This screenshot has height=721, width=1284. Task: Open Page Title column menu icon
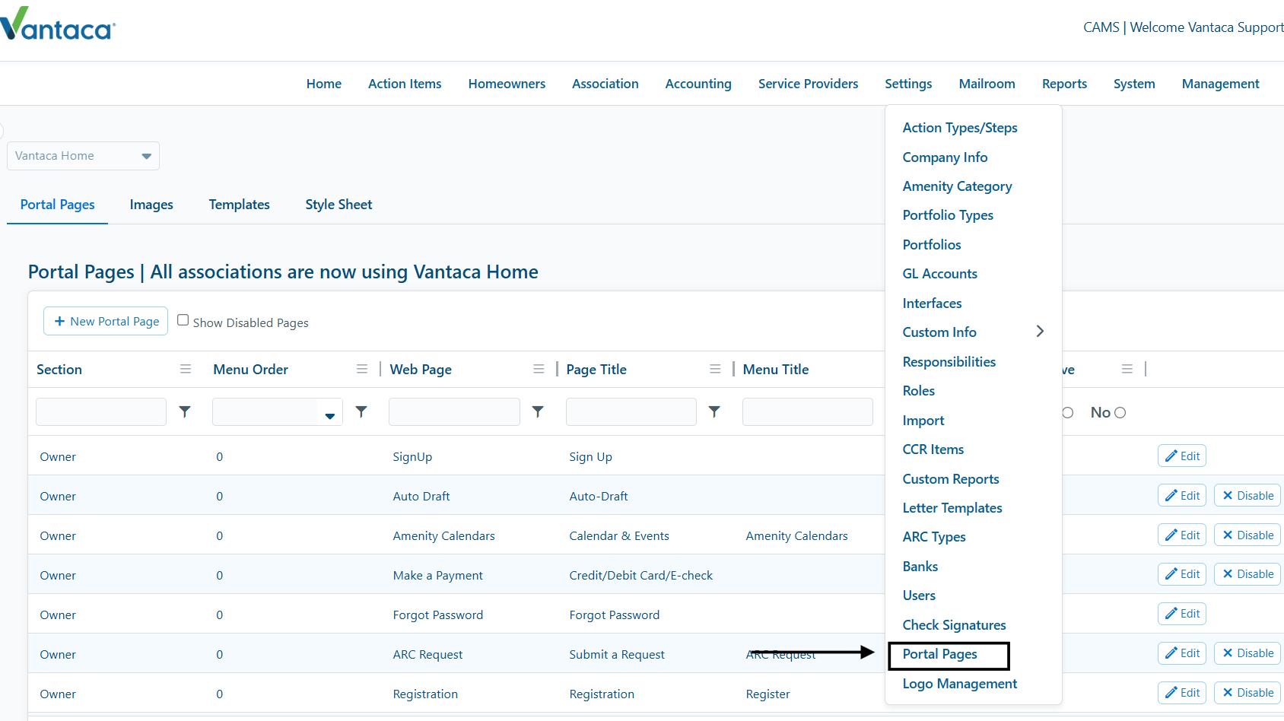(x=715, y=369)
